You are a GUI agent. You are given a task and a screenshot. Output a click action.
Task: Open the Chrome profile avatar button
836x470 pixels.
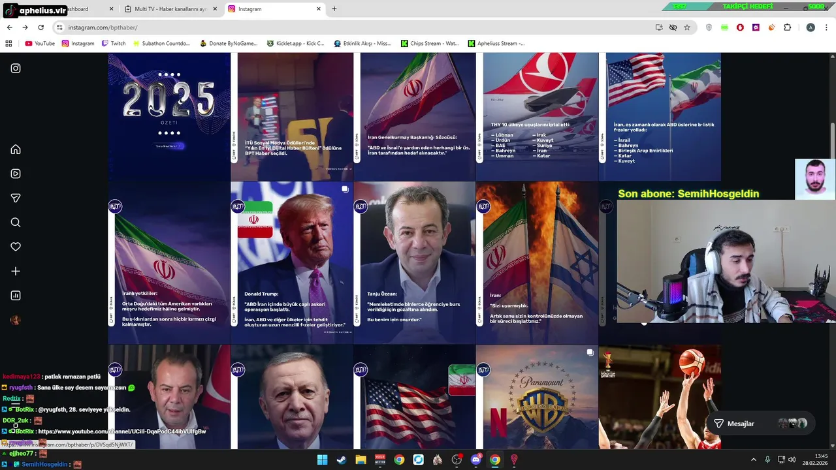click(811, 27)
